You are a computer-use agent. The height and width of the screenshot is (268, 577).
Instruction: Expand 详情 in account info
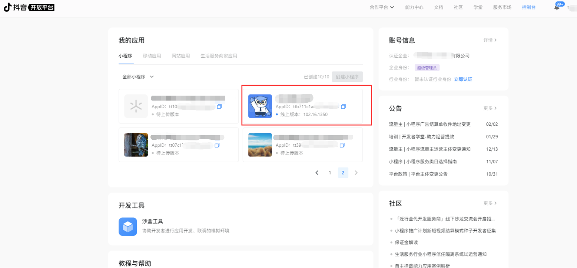490,40
